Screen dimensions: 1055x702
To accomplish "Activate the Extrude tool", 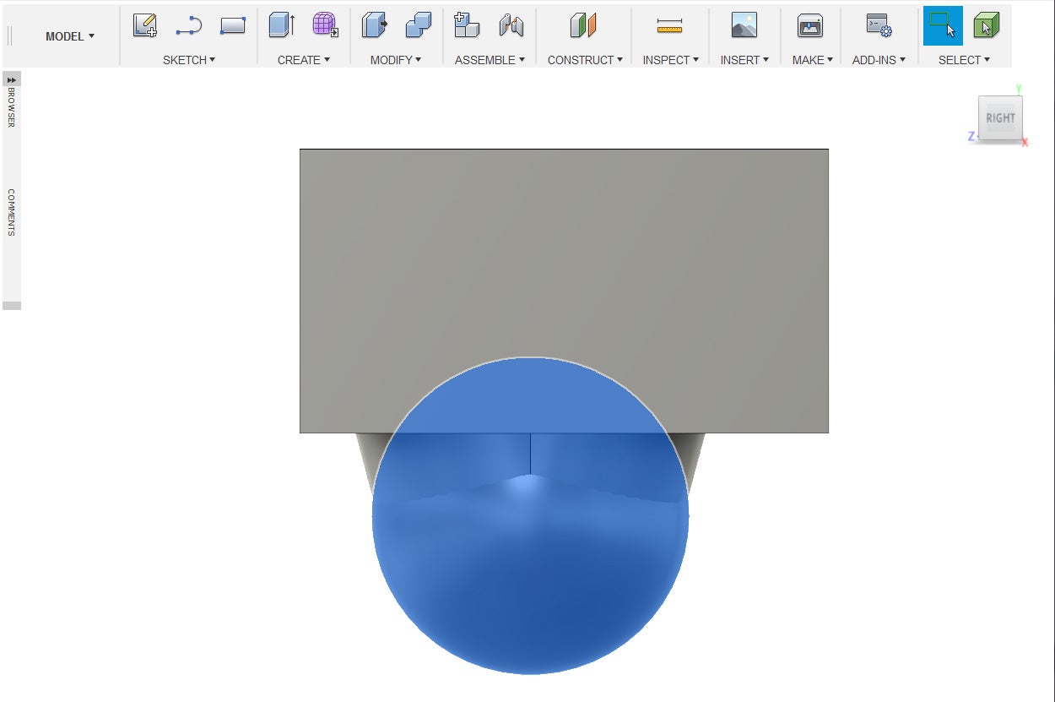I will [281, 26].
